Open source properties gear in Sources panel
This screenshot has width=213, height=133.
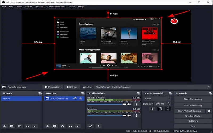[x=63, y=126]
